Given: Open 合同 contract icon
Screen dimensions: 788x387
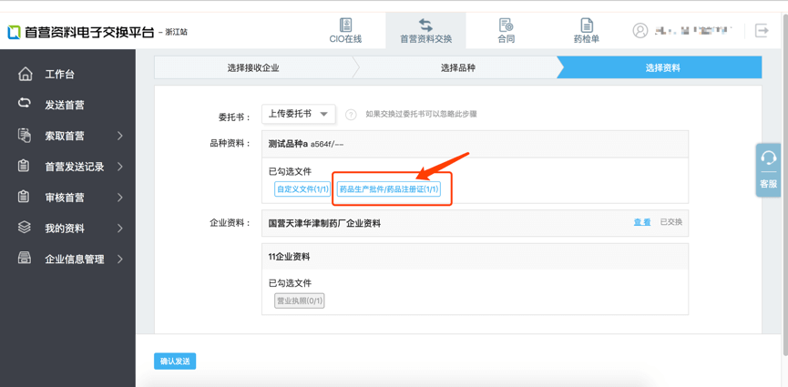Looking at the screenshot, I should (507, 25).
